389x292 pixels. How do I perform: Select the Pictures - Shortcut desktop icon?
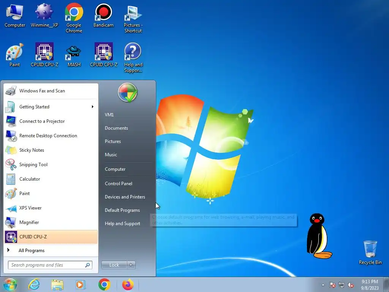[x=133, y=19]
